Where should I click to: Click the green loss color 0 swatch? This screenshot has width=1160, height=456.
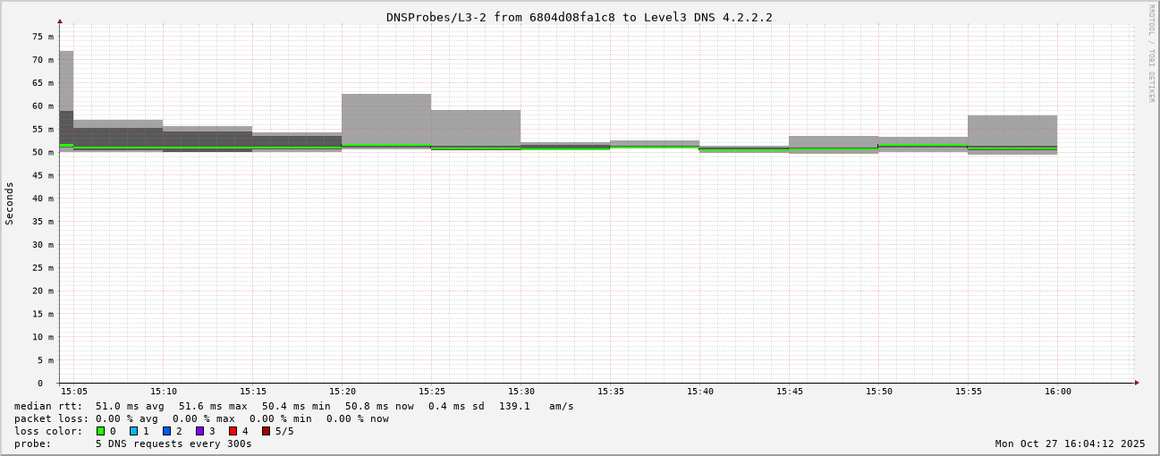[x=100, y=431]
